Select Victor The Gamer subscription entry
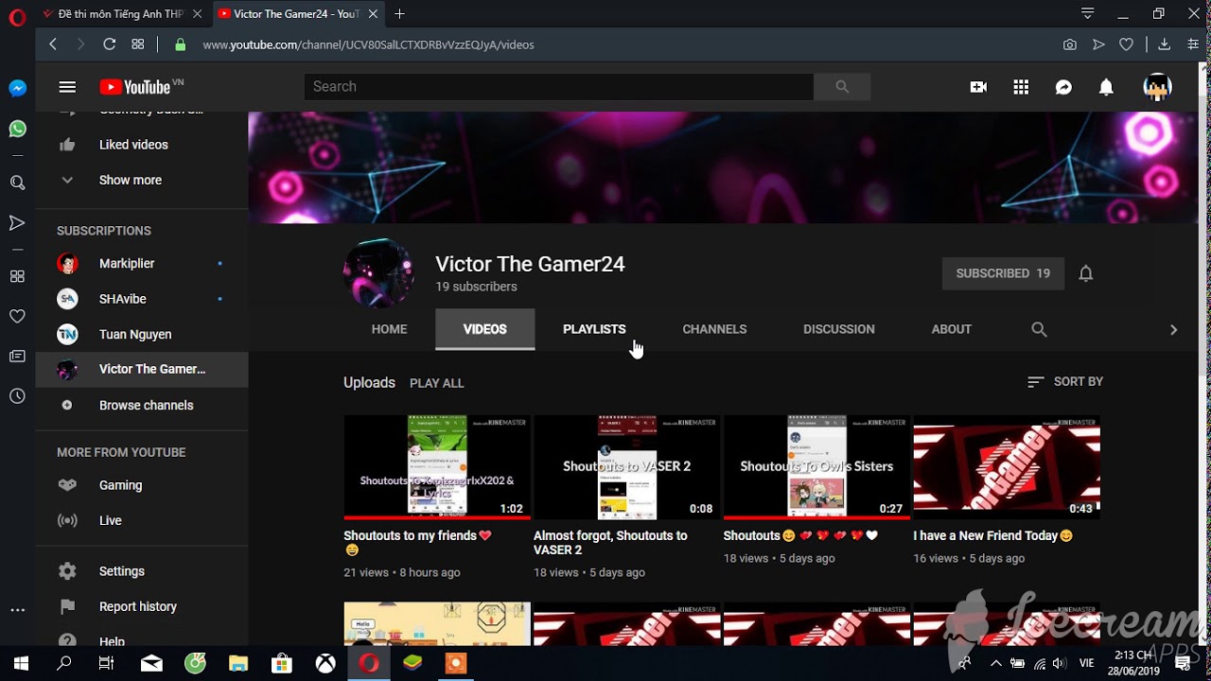The width and height of the screenshot is (1211, 681). click(x=142, y=370)
